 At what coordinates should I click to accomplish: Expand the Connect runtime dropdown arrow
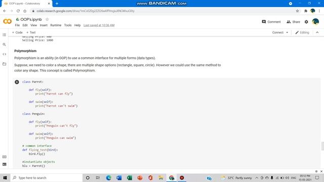click(287, 32)
